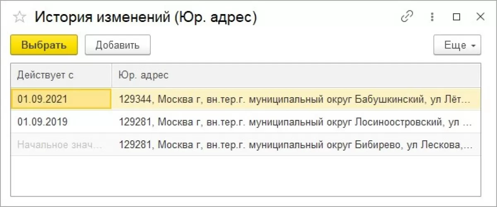Sort by the Действует с column header
The height and width of the screenshot is (207, 497).
46,75
